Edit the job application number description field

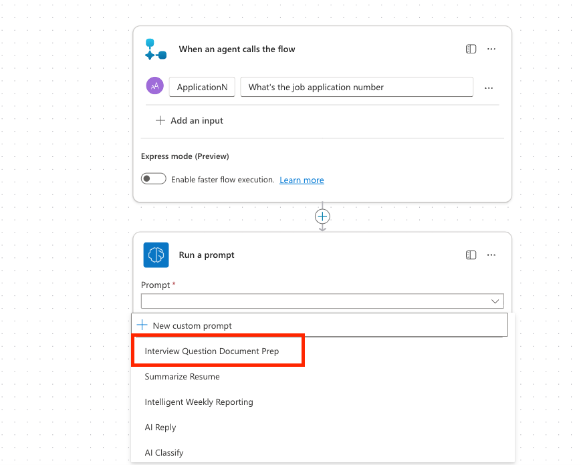pos(356,87)
